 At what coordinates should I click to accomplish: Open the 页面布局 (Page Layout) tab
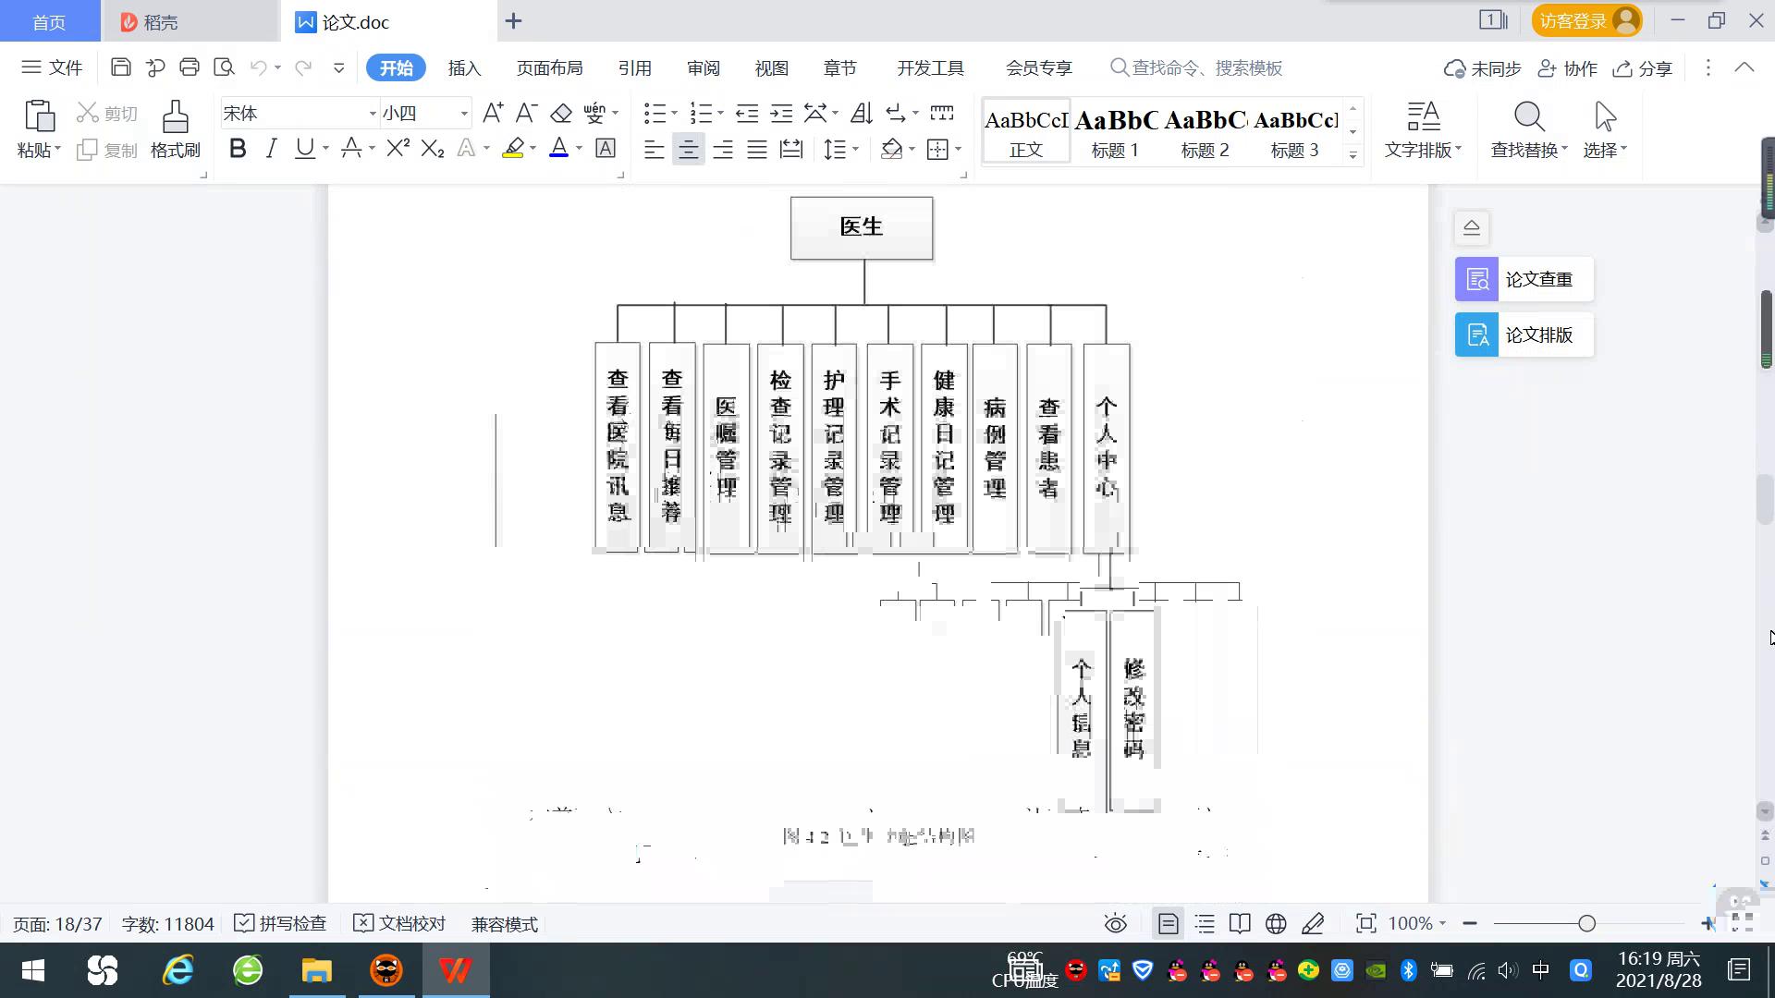click(x=549, y=68)
